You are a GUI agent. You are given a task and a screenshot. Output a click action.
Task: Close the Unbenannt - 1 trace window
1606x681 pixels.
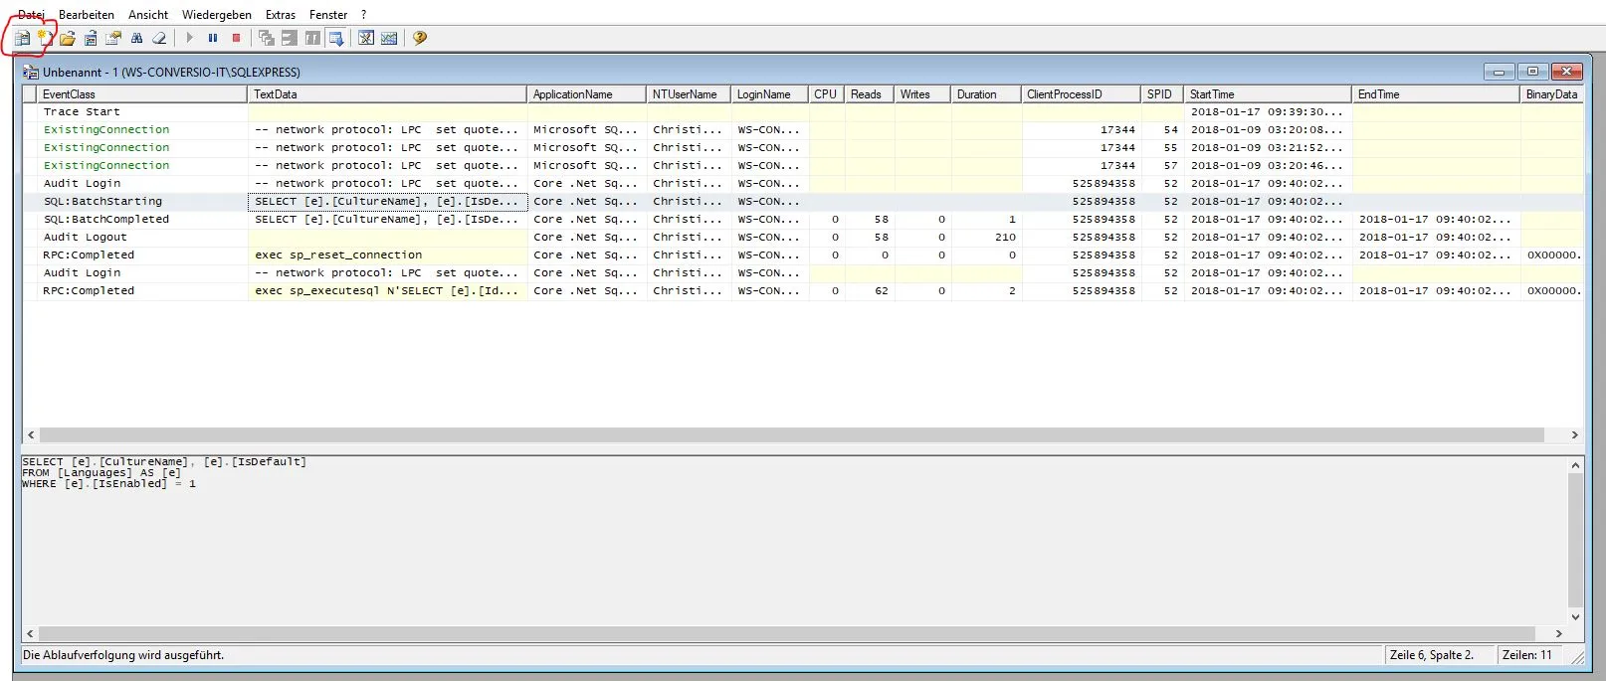pyautogui.click(x=1567, y=72)
